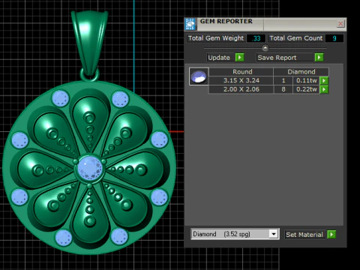This screenshot has height=270, width=360.
Task: Click the 0.22tw weight cell
Action: tap(306, 89)
